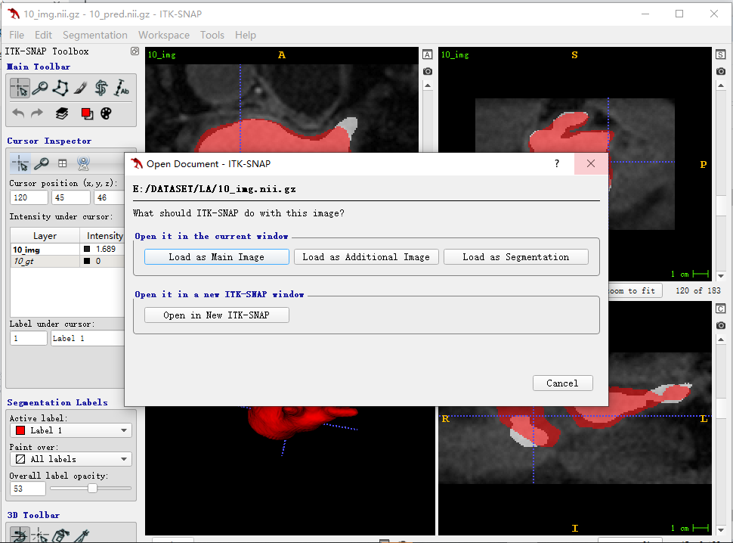The height and width of the screenshot is (543, 733).
Task: Select the Annotation tool in Main Toolbar
Action: point(122,88)
